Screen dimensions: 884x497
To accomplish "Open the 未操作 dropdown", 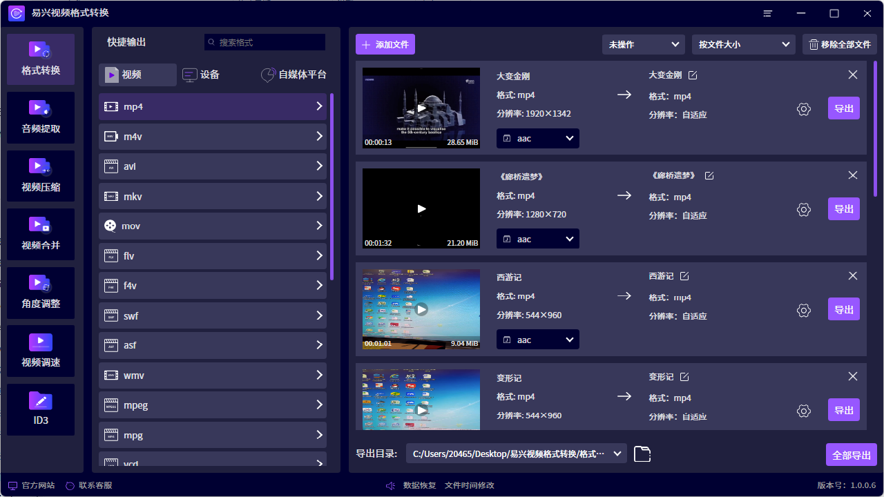I will (642, 44).
